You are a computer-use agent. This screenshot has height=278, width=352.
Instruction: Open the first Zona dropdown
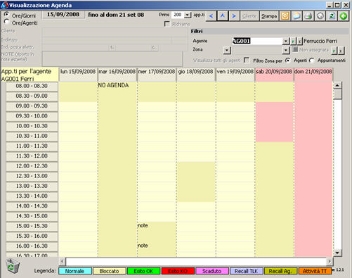pyautogui.click(x=226, y=50)
